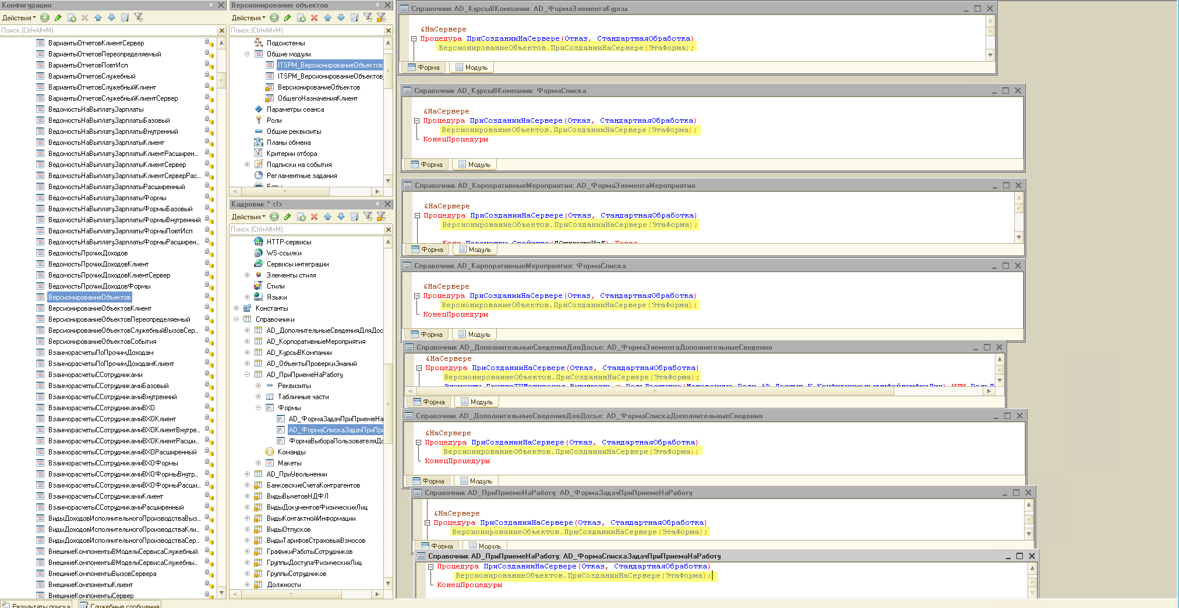Click yellow changed-objects filter in Кадровик toolbar
This screenshot has width=1179, height=608.
(381, 217)
